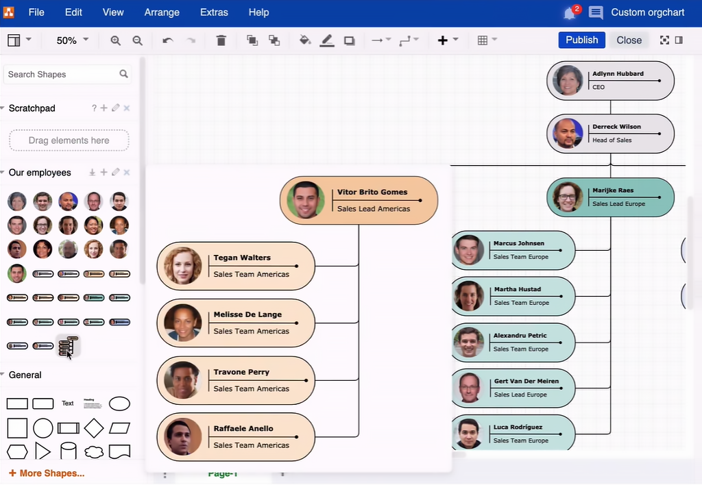This screenshot has width=702, height=485.
Task: Click the zoom in magnifier
Action: [x=115, y=40]
